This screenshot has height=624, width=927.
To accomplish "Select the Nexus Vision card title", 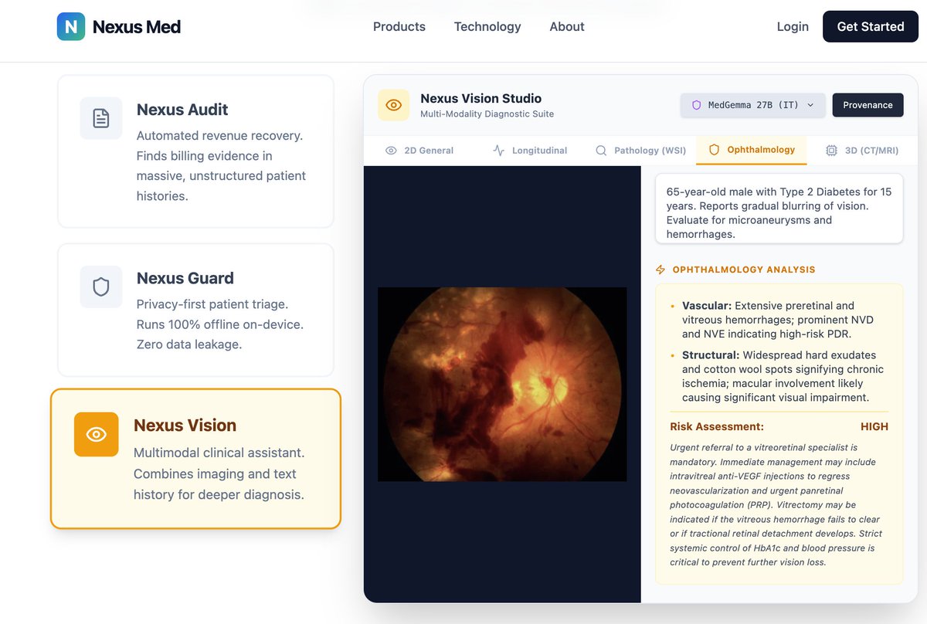I will coord(185,426).
